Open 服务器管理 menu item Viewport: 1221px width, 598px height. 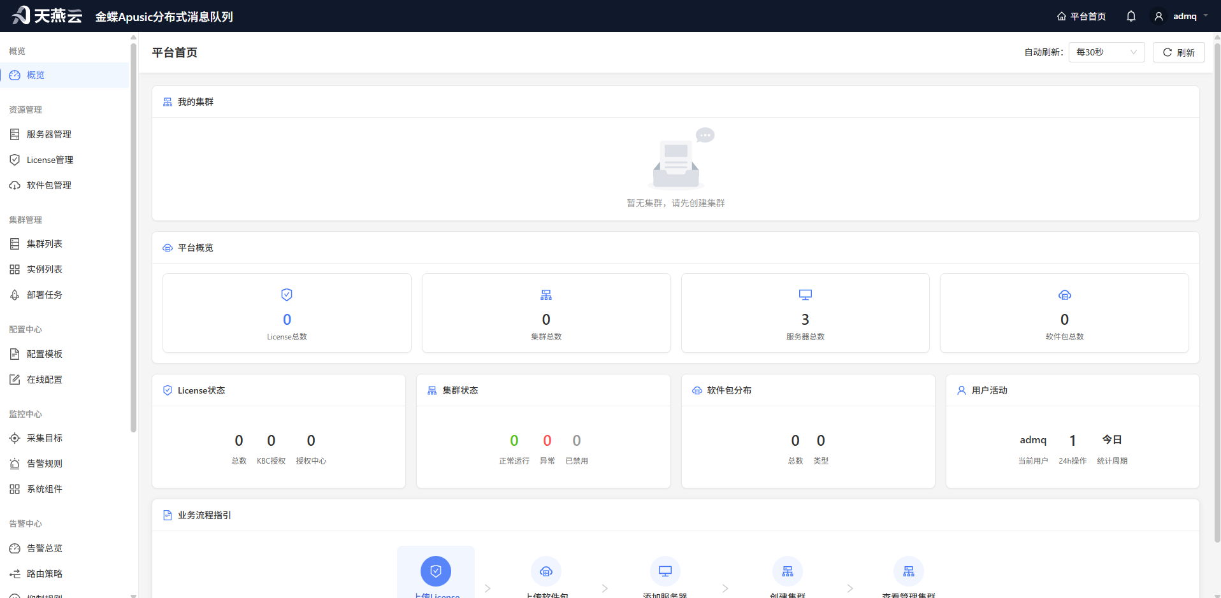click(64, 134)
